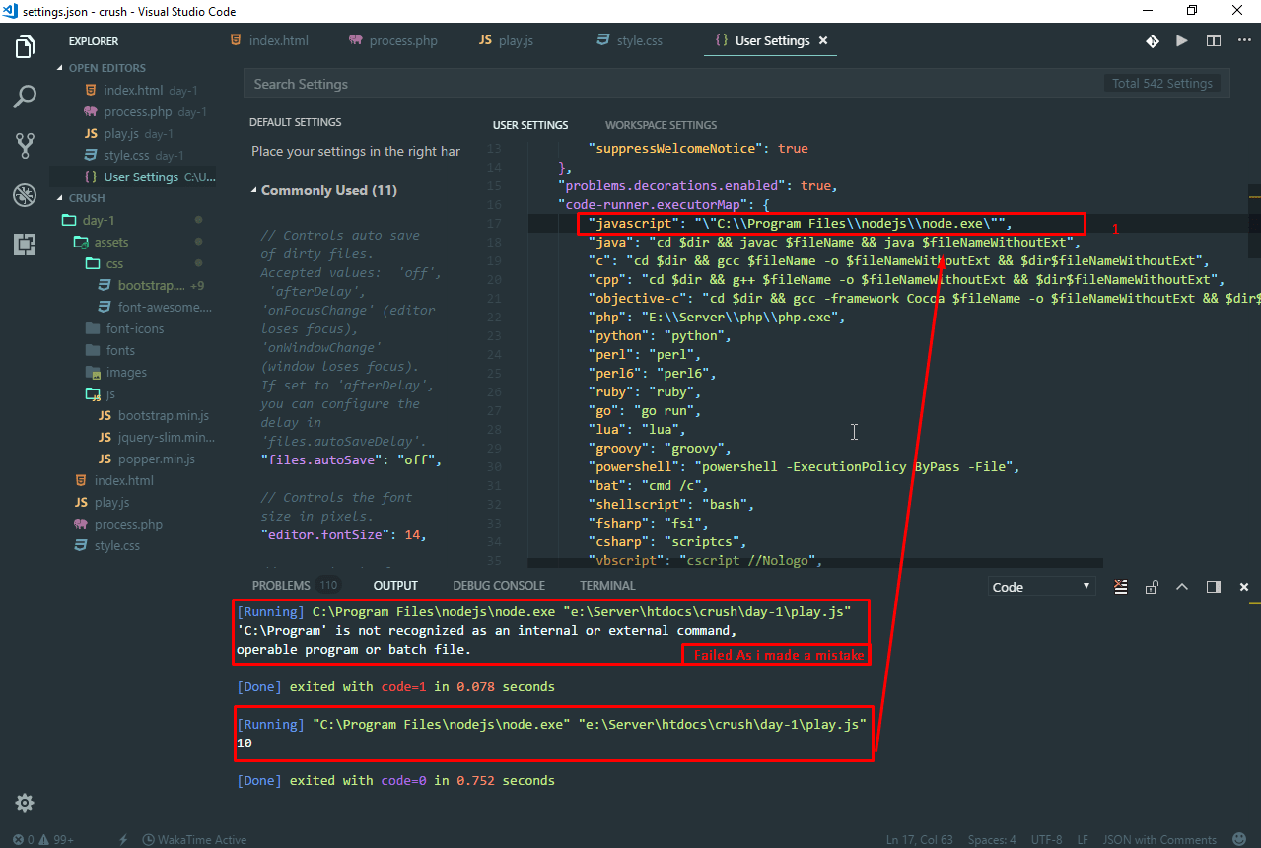Viewport: 1261px width, 848px height.
Task: Open the Code output channel dropdown
Action: click(x=1041, y=587)
